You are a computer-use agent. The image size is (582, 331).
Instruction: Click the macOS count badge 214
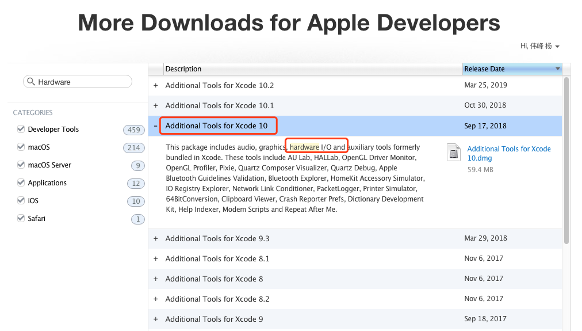click(133, 147)
